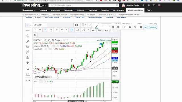
Task: Select the arrow marker tool
Action: pos(28,63)
